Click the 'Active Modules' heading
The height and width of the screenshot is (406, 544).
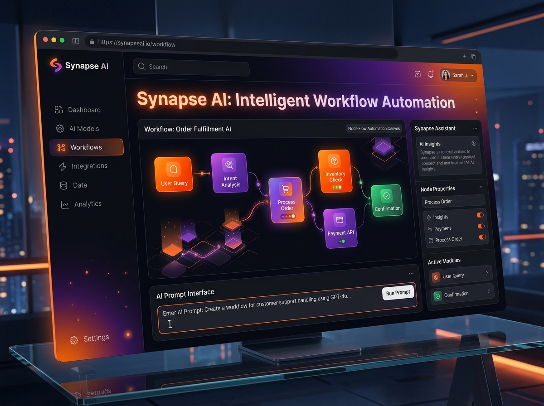(444, 261)
